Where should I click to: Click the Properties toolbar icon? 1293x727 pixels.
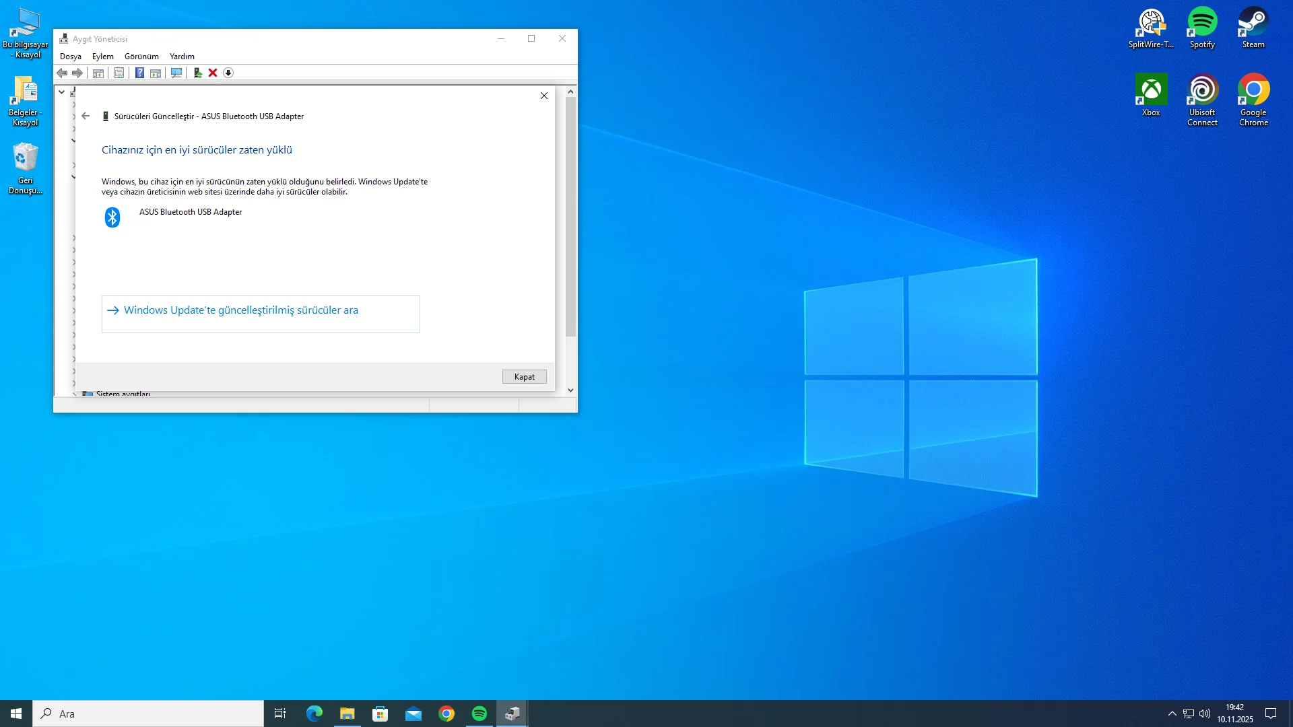[119, 73]
